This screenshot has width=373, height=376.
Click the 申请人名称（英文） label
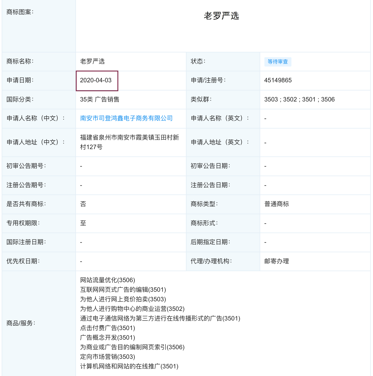220,118
